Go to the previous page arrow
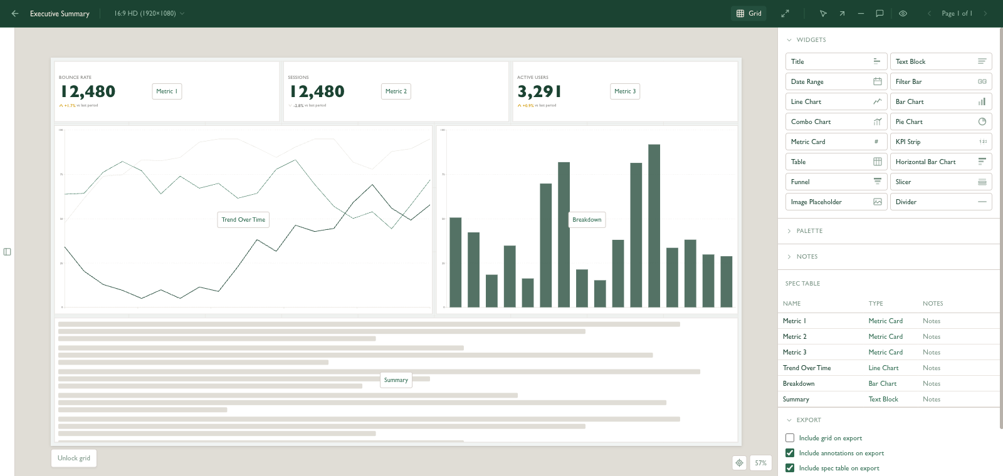 pos(929,13)
